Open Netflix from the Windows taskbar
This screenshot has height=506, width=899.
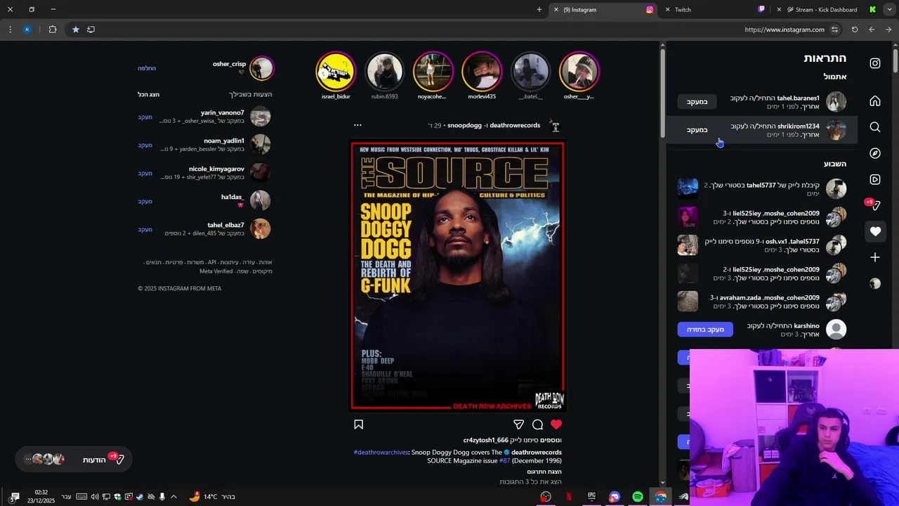tap(569, 497)
